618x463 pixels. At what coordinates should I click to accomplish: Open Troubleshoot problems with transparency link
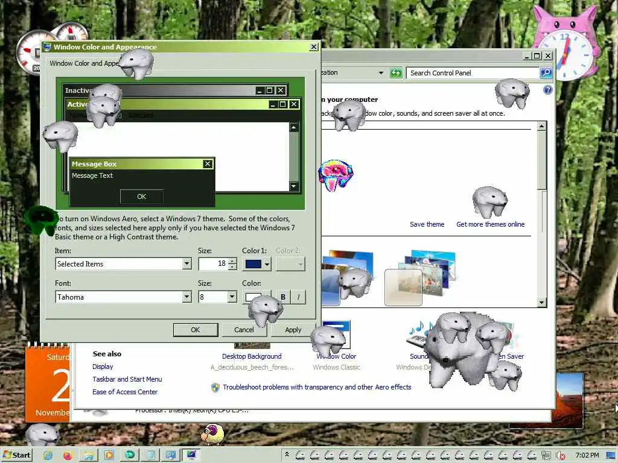(x=317, y=387)
